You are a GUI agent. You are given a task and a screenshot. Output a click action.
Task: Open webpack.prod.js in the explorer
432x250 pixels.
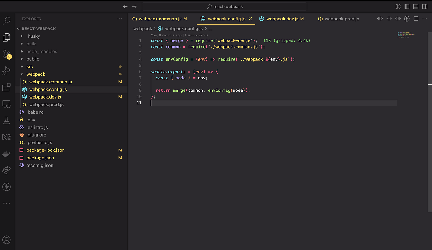click(71, 104)
